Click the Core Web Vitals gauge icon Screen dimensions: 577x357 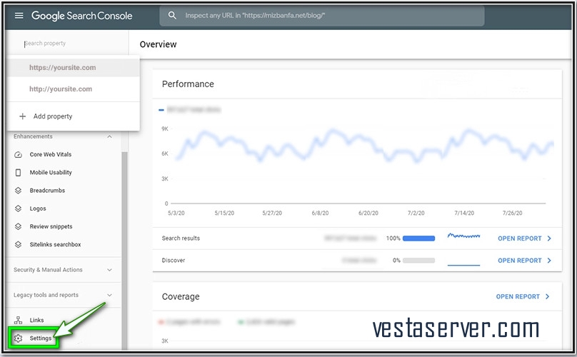point(18,154)
